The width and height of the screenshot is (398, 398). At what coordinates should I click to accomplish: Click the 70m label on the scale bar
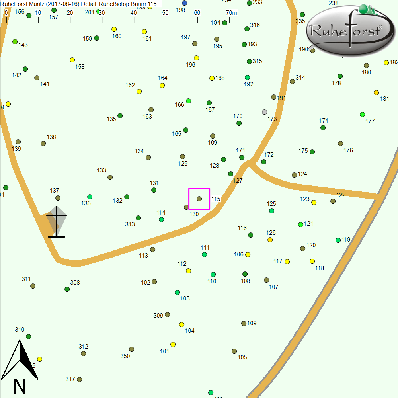click(x=231, y=13)
